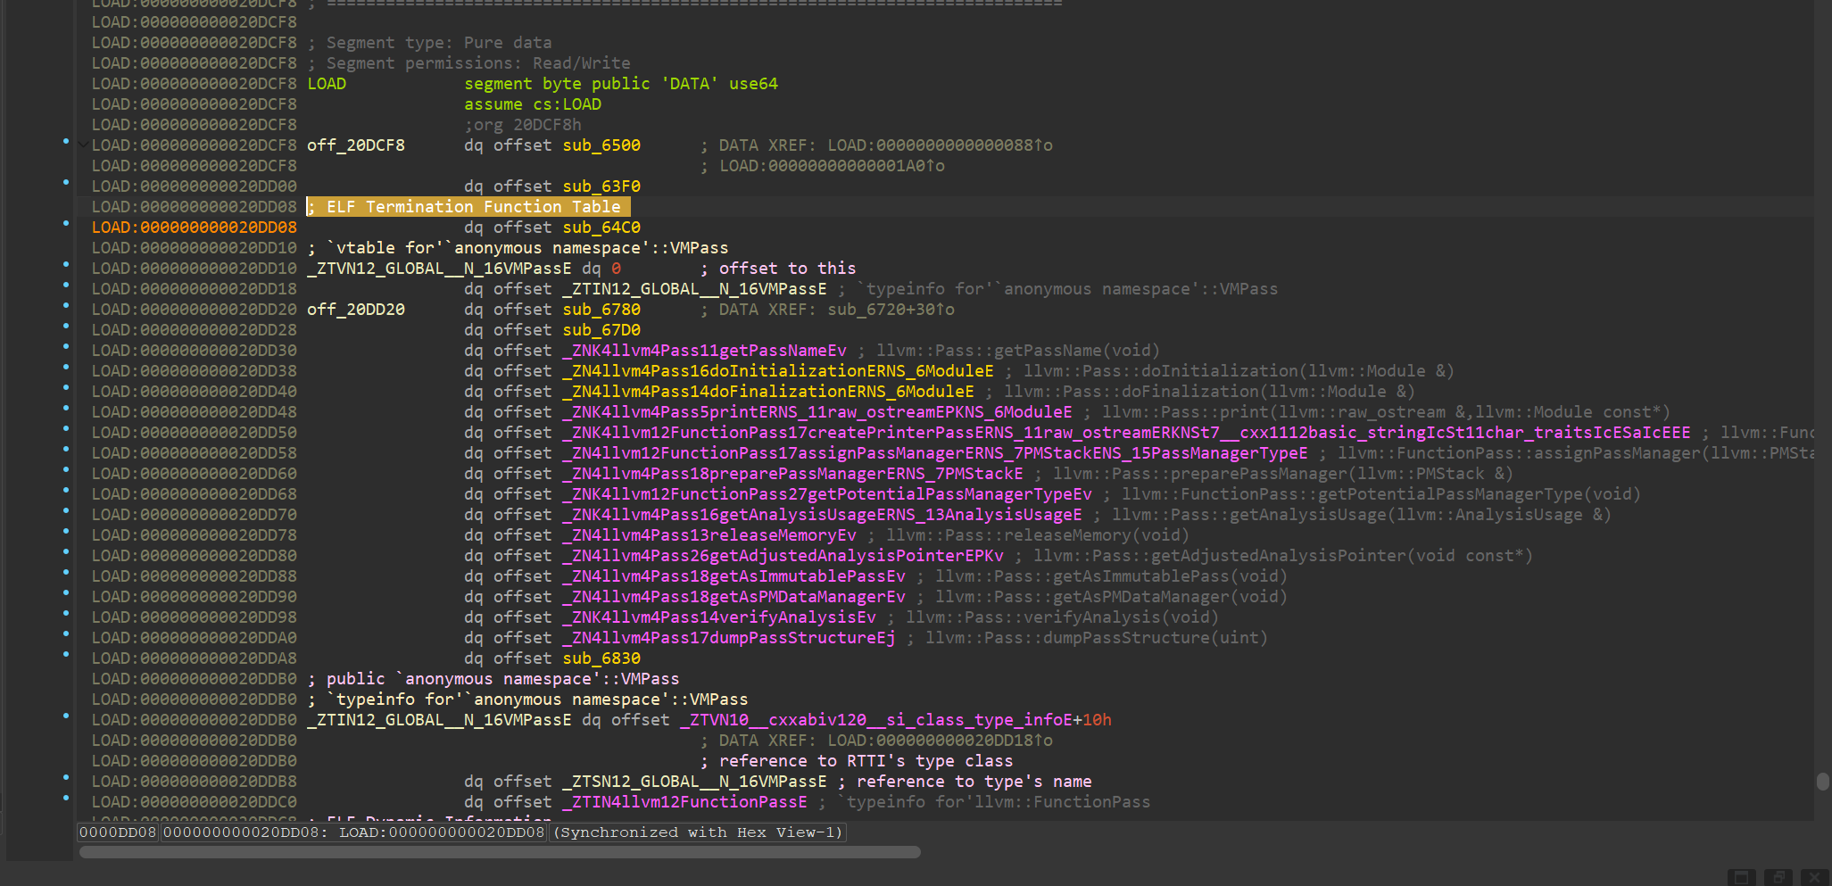Click breakpoint dot at address 20DDC0
1832x886 pixels.
point(66,799)
